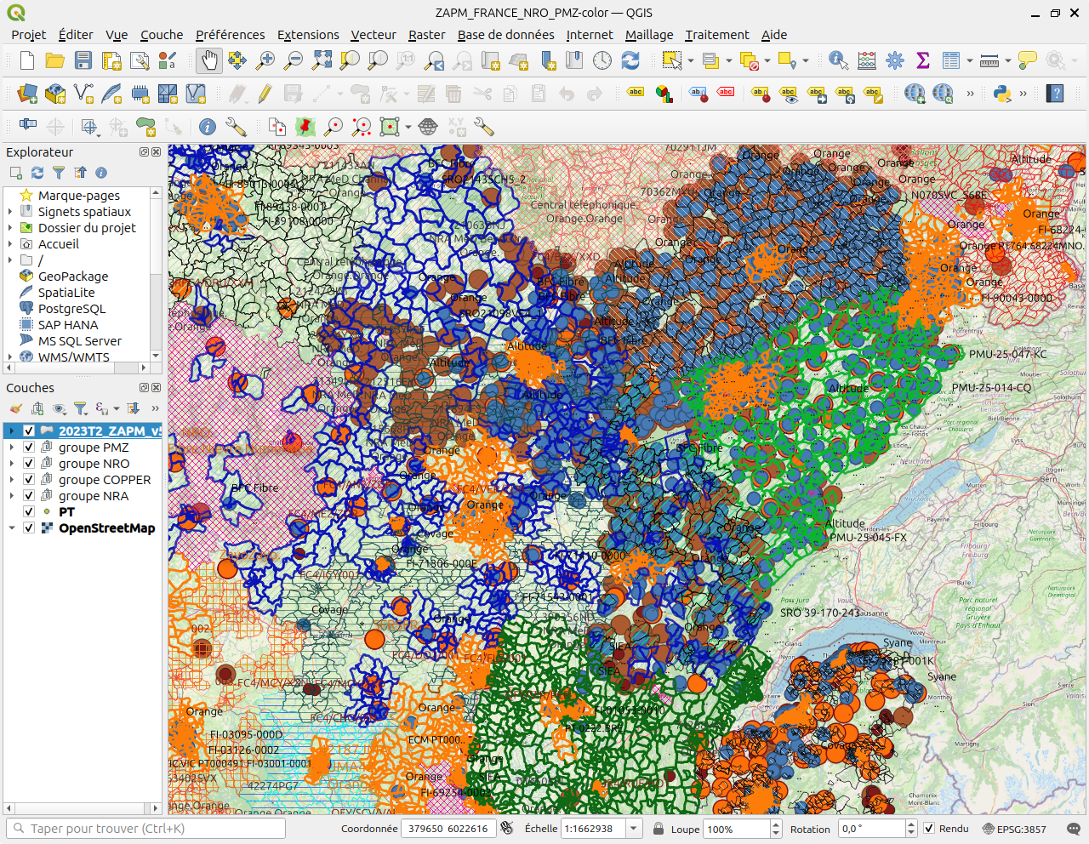Select the Zoom In magnifier tool

click(x=265, y=60)
